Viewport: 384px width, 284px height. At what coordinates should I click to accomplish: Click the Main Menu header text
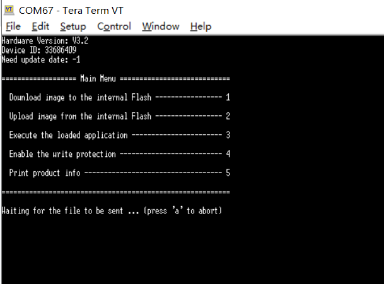(98, 79)
